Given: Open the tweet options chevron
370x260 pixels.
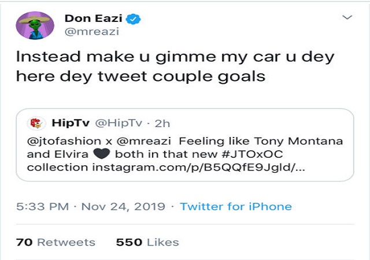Looking at the screenshot, I should (347, 18).
